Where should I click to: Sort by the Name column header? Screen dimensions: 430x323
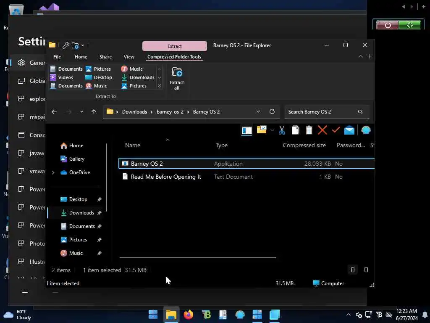[x=133, y=145]
